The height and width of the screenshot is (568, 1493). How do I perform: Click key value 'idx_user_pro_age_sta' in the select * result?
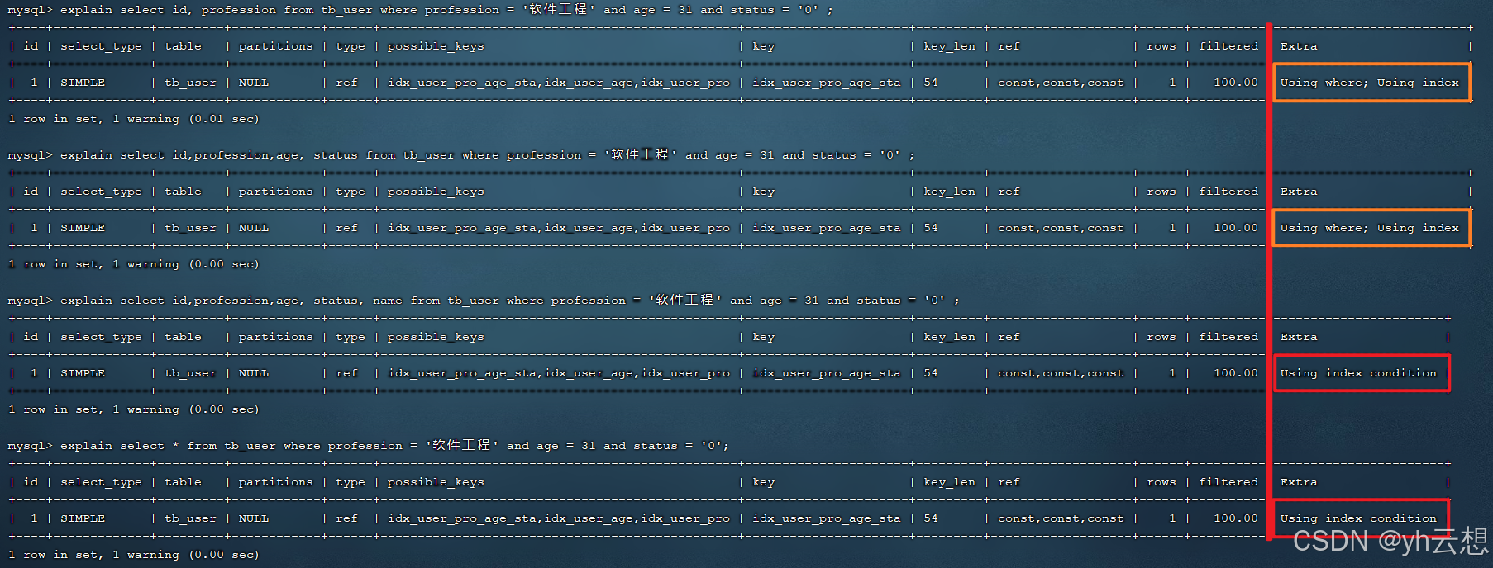(x=827, y=518)
